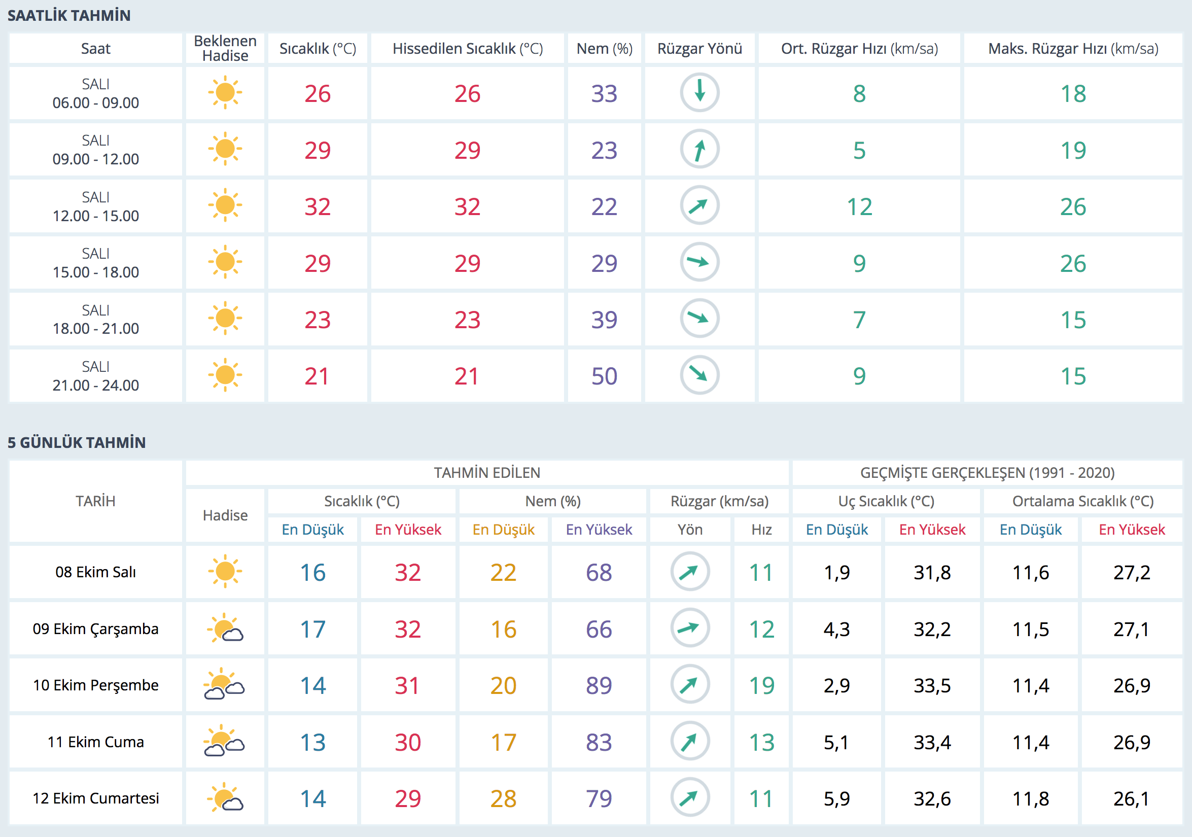Click the SALI 12.00 - 15.00 time cell
The height and width of the screenshot is (837, 1192).
click(x=95, y=206)
